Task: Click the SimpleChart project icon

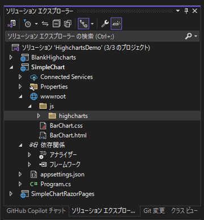Action: point(24,67)
